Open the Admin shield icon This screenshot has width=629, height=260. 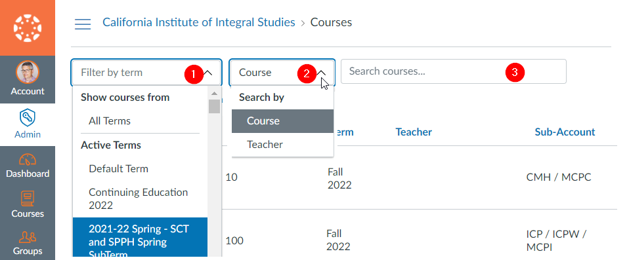(x=28, y=118)
